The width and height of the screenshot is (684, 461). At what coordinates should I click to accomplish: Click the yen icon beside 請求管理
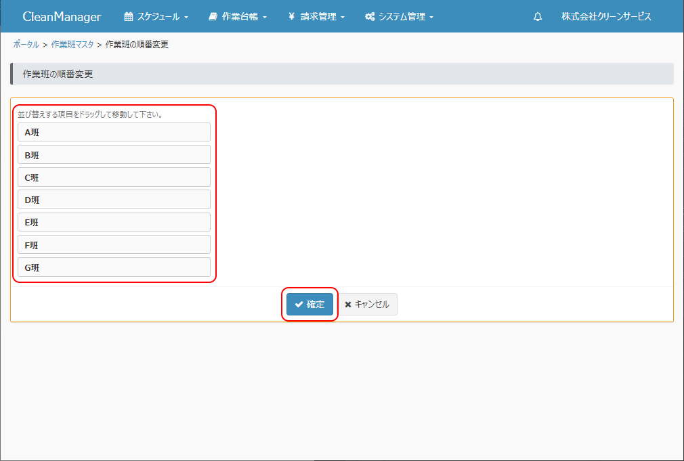coord(291,16)
